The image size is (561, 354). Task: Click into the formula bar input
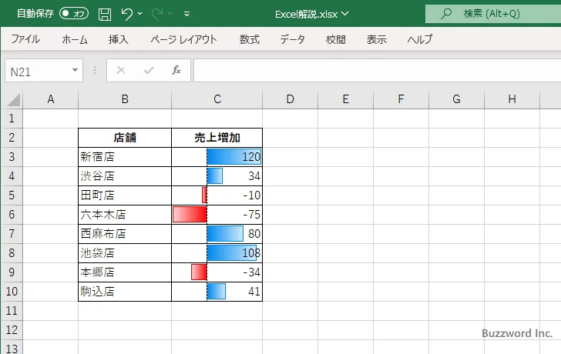377,70
